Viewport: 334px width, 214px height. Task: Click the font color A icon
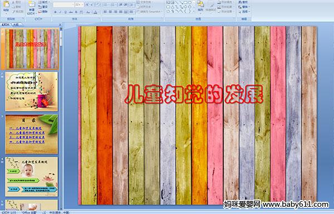coord(95,12)
